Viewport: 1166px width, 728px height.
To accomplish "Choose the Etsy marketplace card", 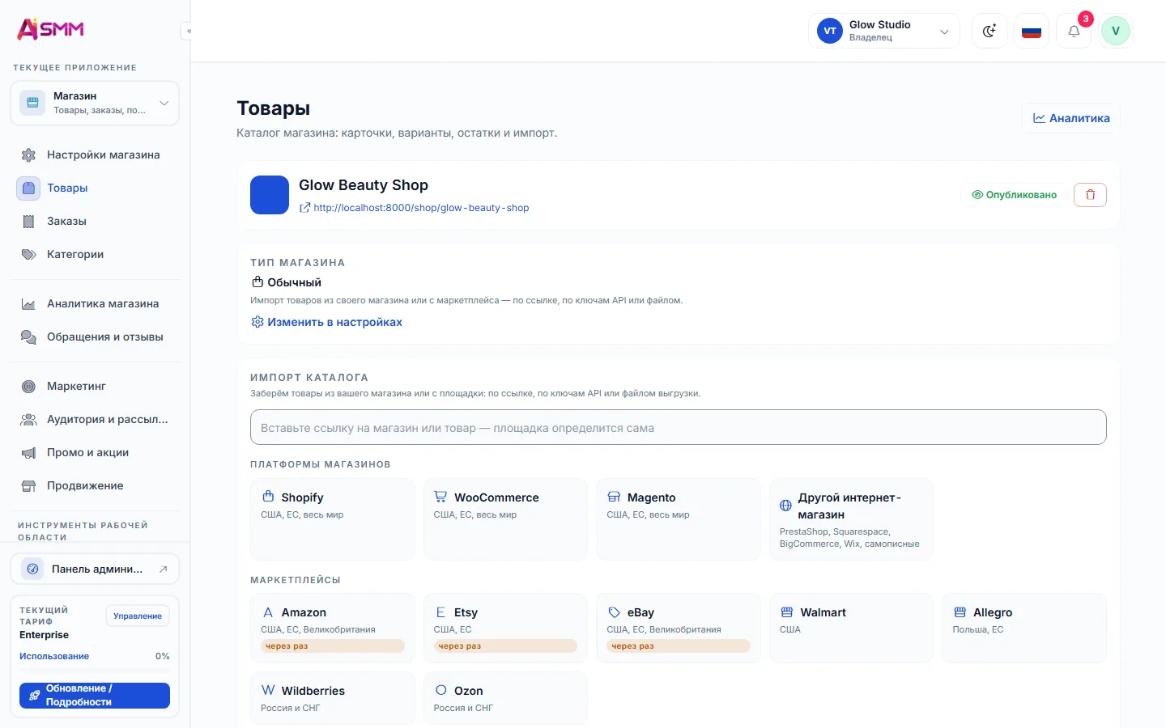I will (x=506, y=629).
